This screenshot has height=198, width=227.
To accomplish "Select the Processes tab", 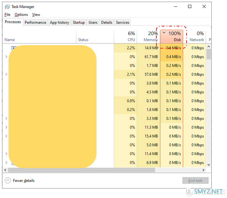I will 13,22.
